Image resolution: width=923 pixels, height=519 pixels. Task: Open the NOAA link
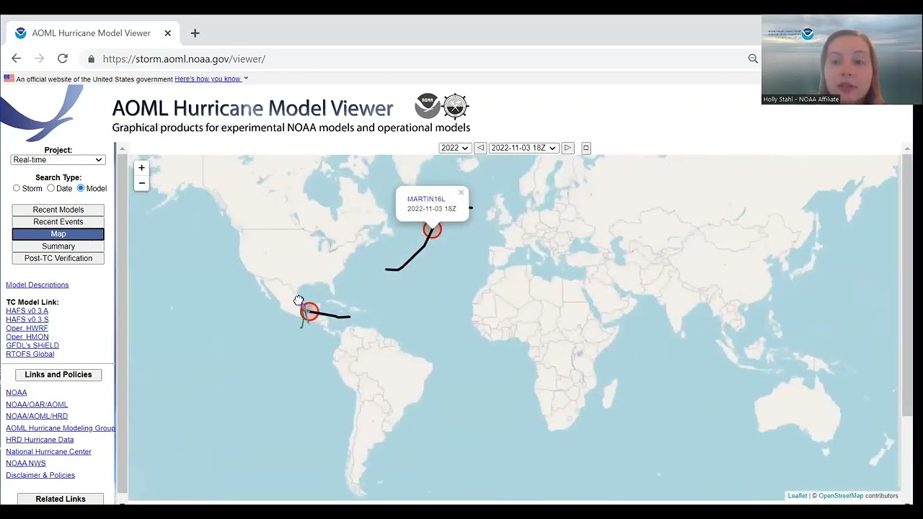coord(17,393)
